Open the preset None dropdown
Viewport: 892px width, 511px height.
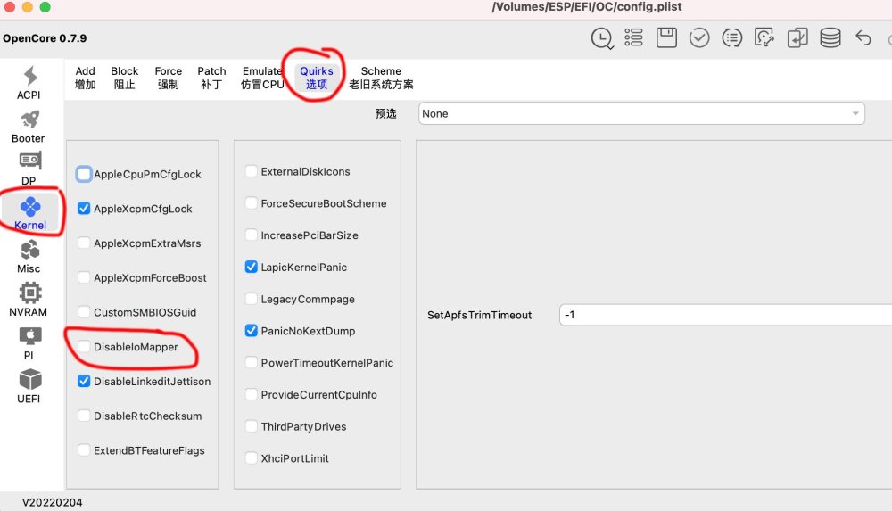point(641,113)
